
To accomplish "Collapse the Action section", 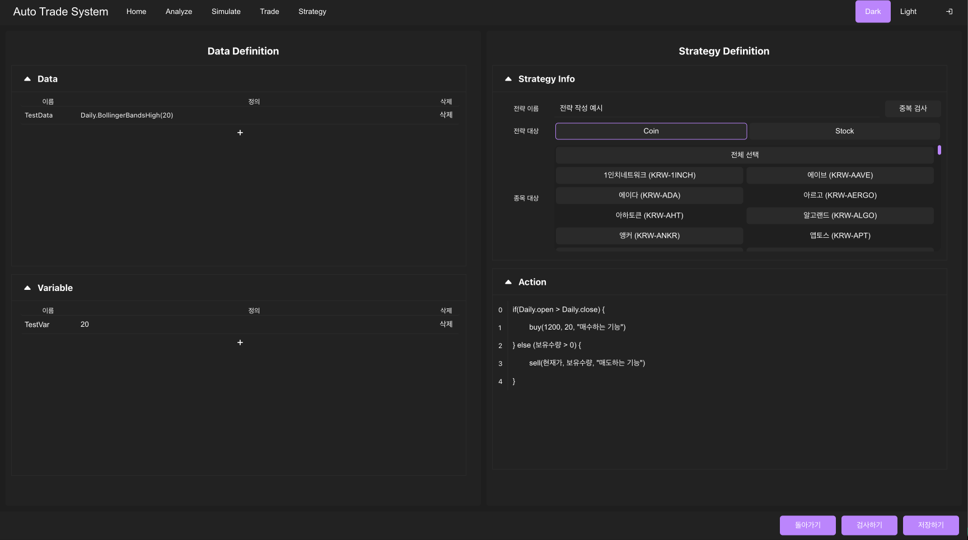I will (508, 283).
